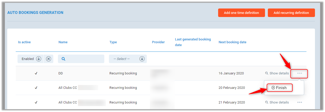
Task: Show details for the DD booking
Action: (277, 73)
